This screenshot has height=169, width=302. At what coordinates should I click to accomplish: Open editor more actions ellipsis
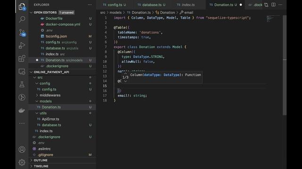point(280,5)
